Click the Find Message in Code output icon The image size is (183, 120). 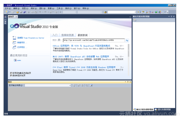tap(74, 85)
